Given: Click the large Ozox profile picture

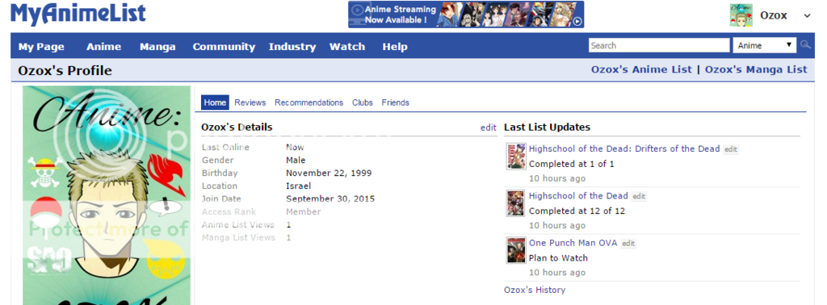Looking at the screenshot, I should pos(107,195).
